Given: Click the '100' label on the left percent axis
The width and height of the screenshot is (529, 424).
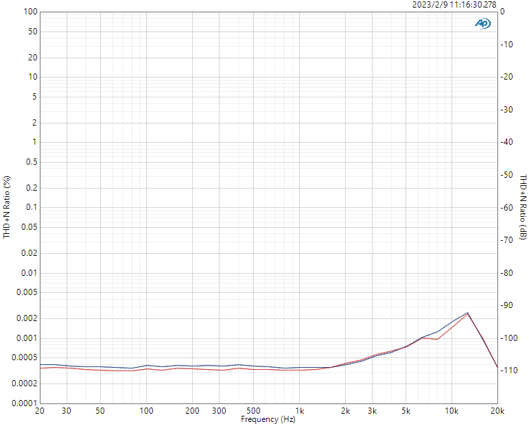Looking at the screenshot, I should tap(30, 12).
